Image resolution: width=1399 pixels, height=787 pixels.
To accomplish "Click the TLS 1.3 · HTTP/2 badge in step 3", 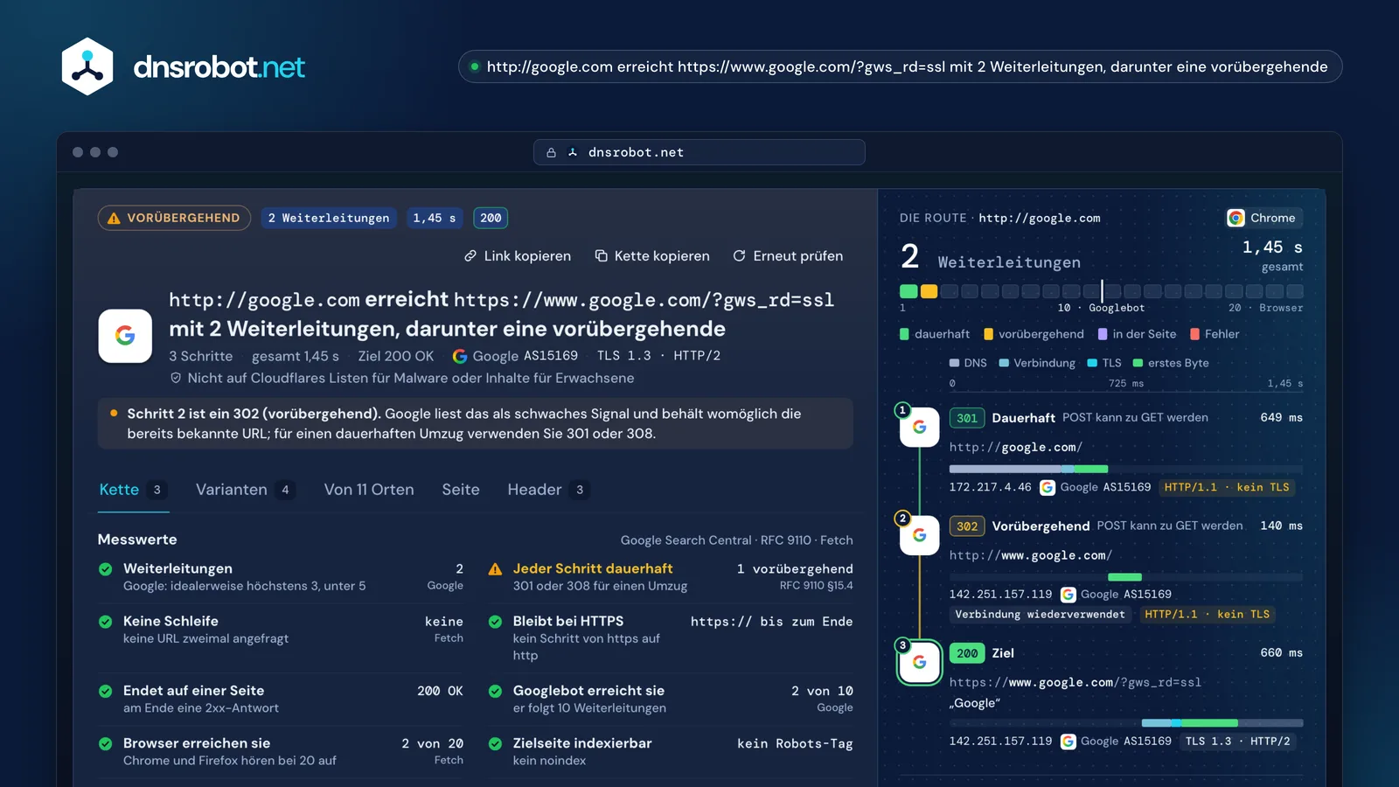I will click(1237, 742).
